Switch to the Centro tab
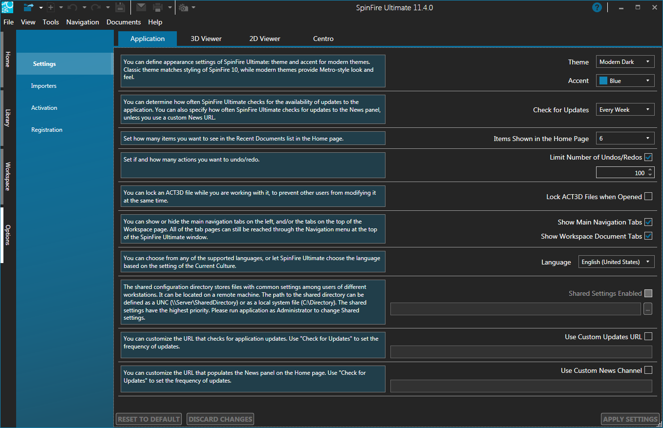Screen dimensions: 663x428 (x=323, y=39)
